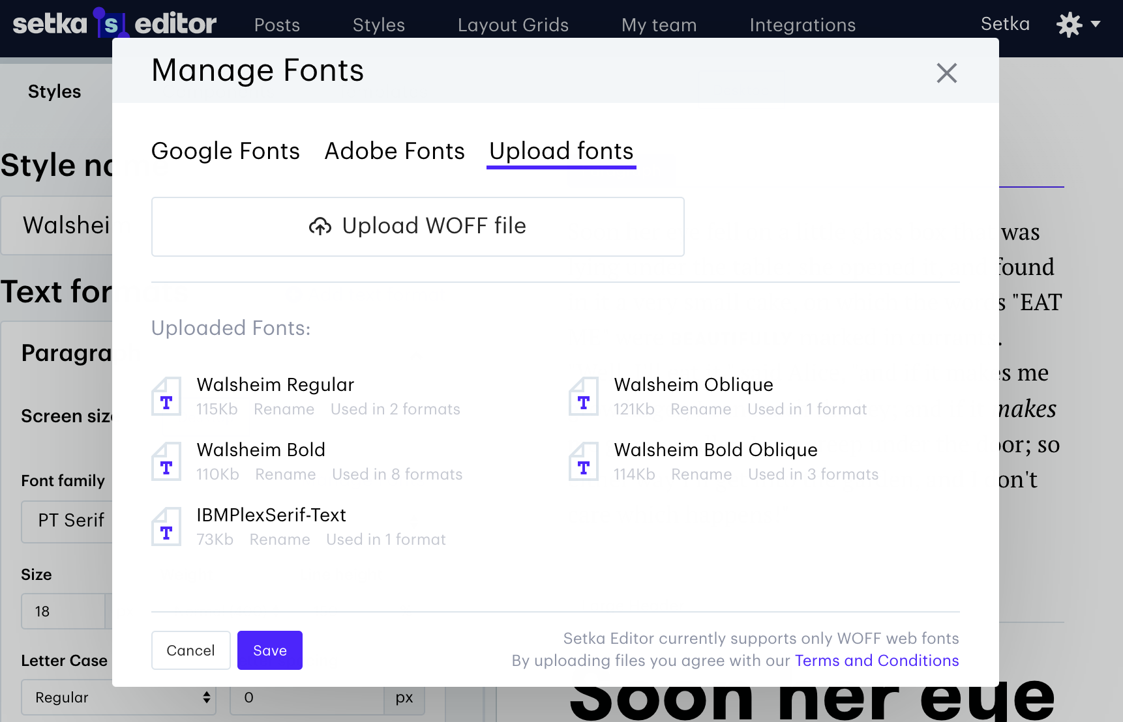Open the Layout Grids menu item

(513, 25)
